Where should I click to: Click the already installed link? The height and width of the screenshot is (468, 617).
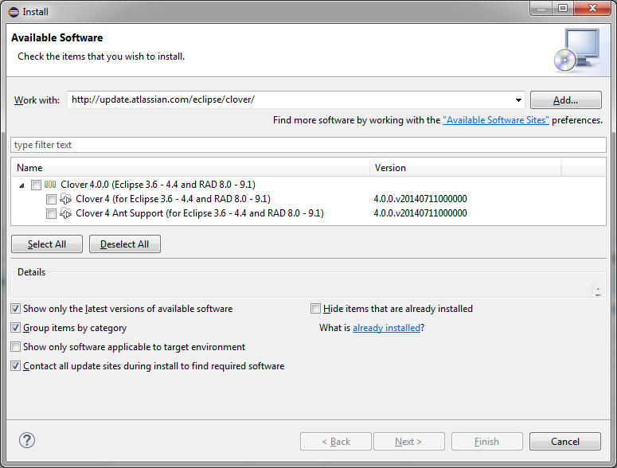(386, 328)
